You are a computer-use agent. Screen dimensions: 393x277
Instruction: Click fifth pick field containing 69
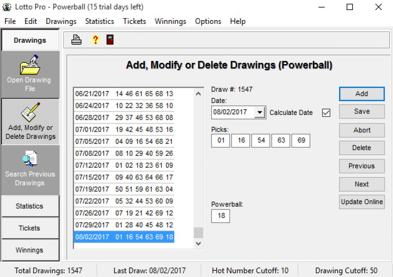(301, 140)
